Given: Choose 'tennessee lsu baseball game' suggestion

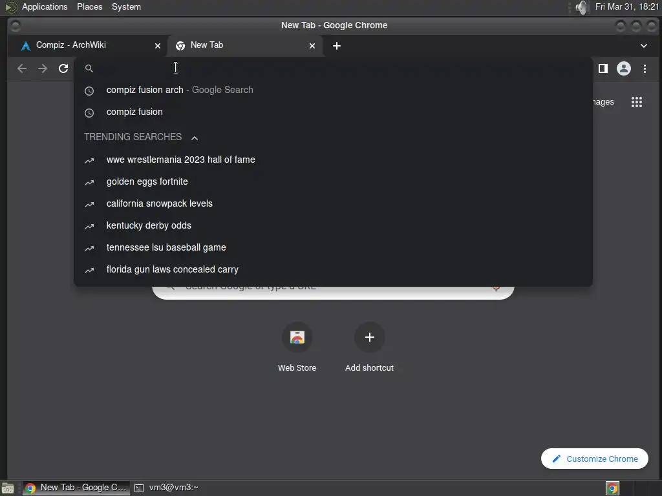Looking at the screenshot, I should (333, 247).
